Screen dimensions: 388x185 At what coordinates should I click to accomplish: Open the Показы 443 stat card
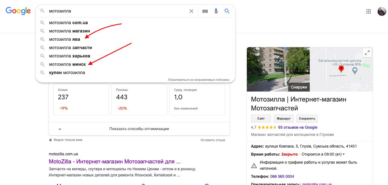pyautogui.click(x=139, y=99)
